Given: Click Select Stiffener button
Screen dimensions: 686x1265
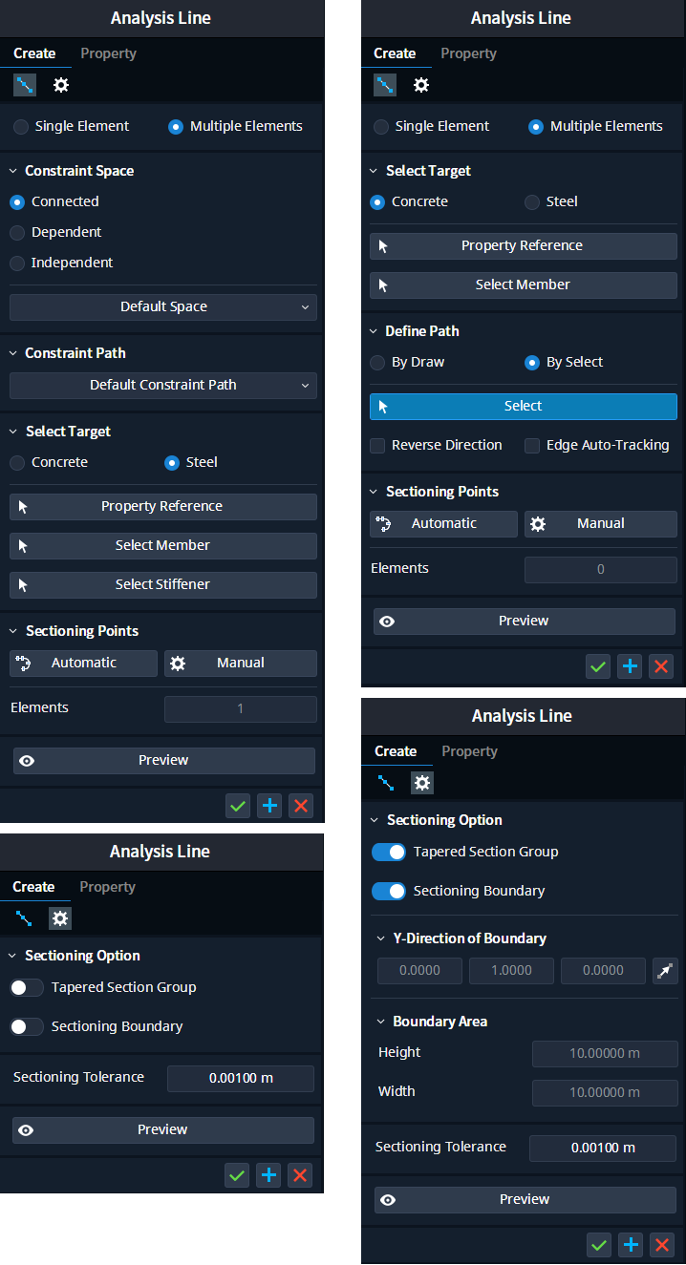Looking at the screenshot, I should click(x=163, y=584).
